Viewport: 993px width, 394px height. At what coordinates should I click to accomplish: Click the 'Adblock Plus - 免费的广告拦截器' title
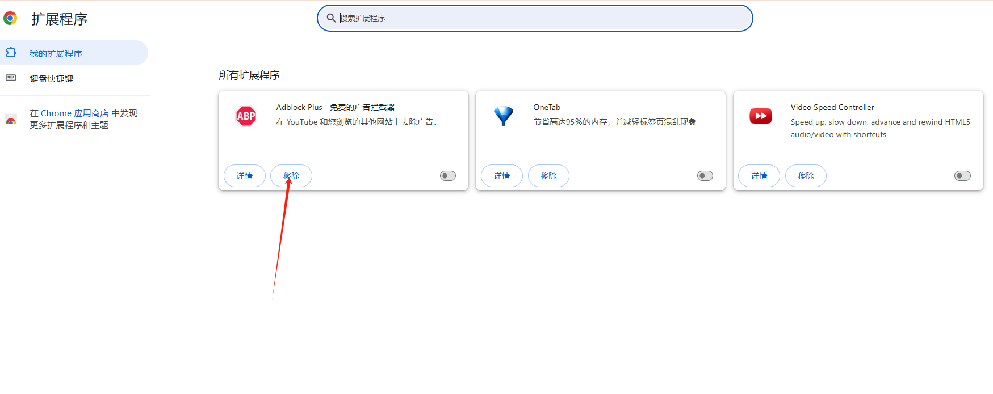click(x=336, y=107)
